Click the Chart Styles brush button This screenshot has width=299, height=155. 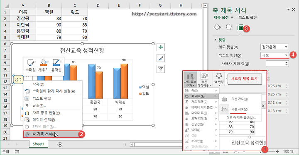[161, 58]
